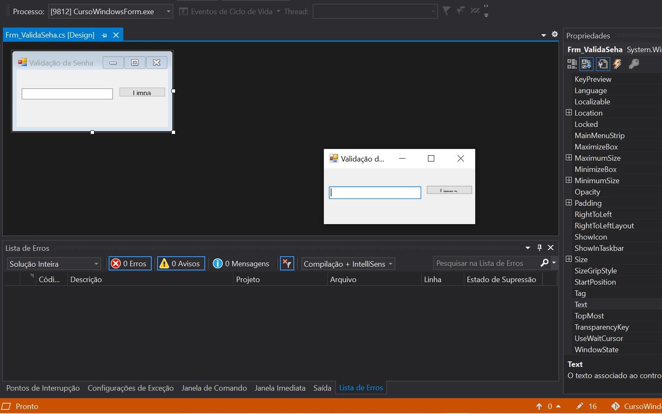This screenshot has width=662, height=414.
Task: Toggle the 0 Mensagens filter
Action: pos(242,263)
